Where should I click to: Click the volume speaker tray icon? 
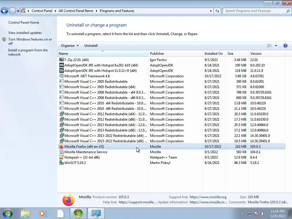pyautogui.click(x=263, y=214)
